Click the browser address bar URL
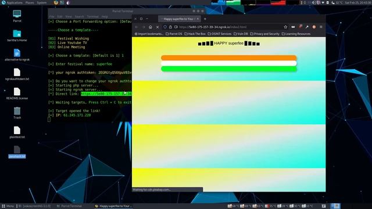Screen dimensions: 372x209 tap(213, 27)
